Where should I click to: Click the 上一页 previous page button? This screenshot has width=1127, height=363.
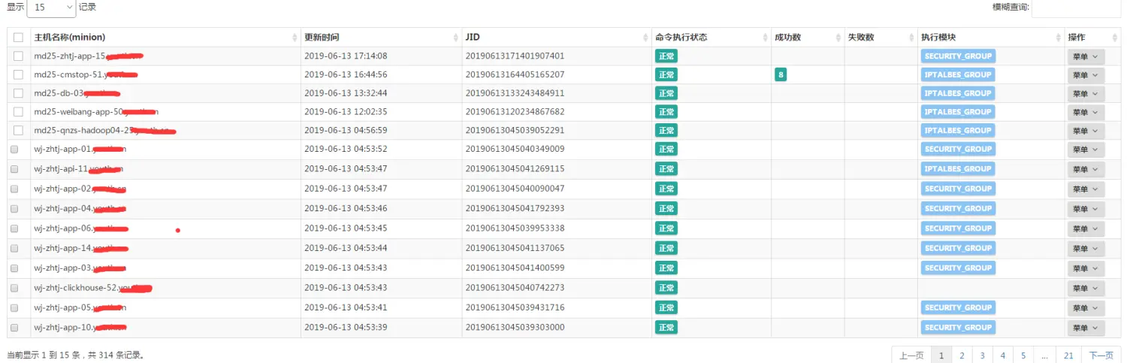click(x=911, y=355)
